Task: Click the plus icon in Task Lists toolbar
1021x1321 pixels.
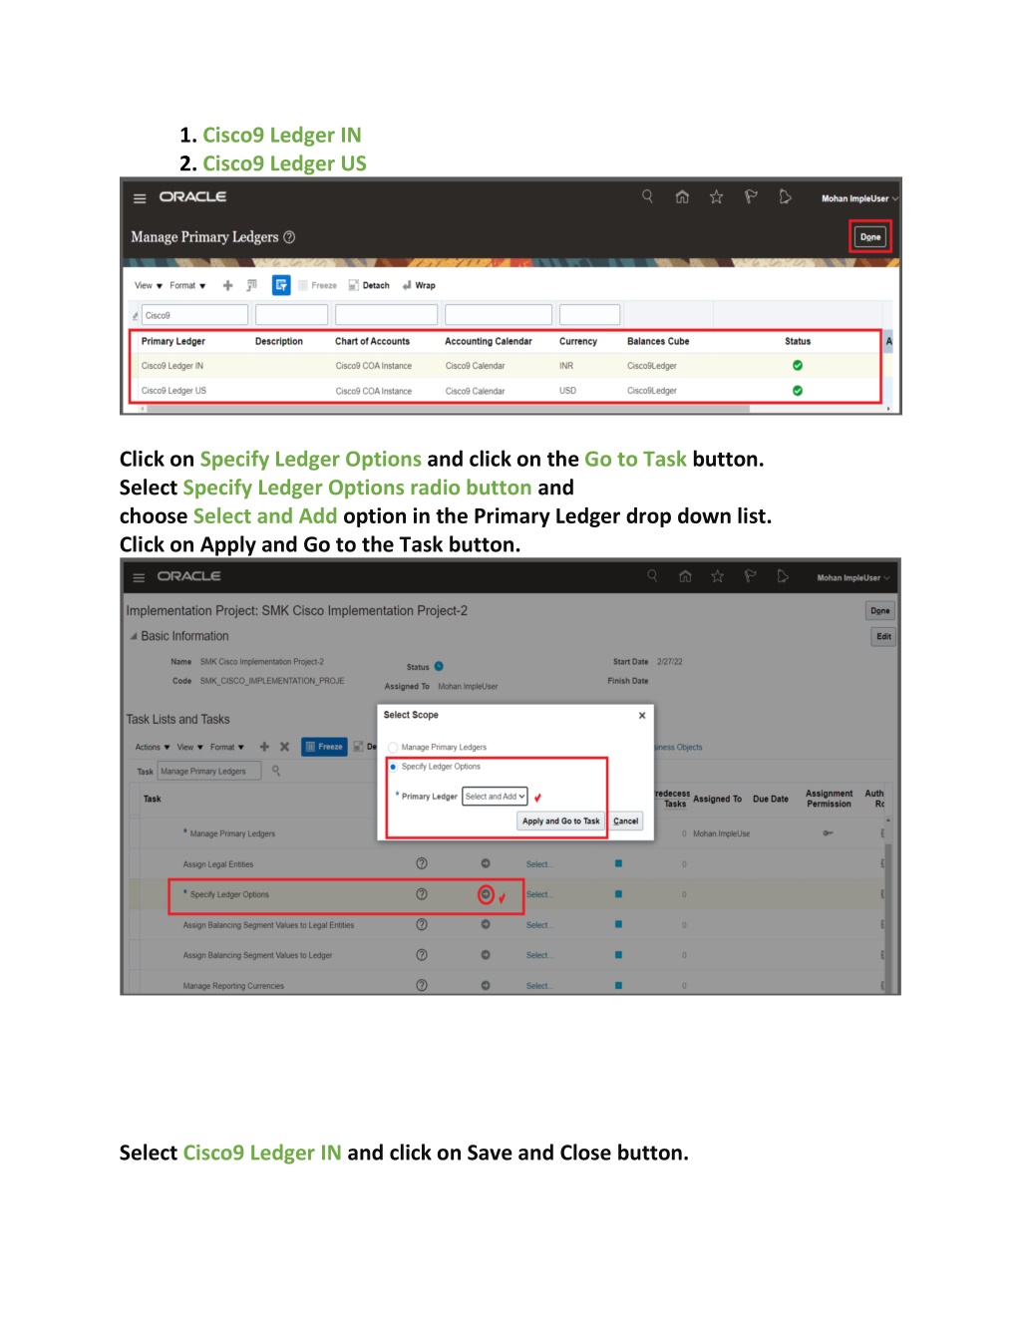Action: (x=264, y=747)
